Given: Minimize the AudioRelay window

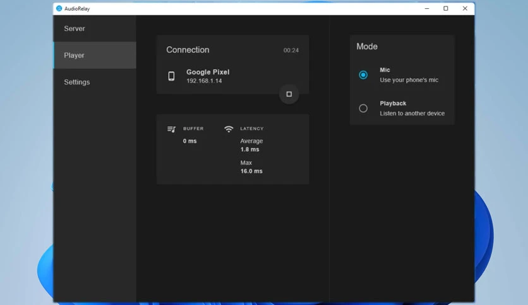Looking at the screenshot, I should pyautogui.click(x=427, y=8).
